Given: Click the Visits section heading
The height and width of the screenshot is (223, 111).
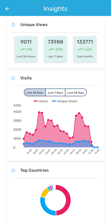Looking at the screenshot, I should (x=26, y=78).
